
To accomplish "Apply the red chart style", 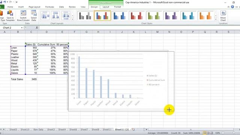I will 136,16.
